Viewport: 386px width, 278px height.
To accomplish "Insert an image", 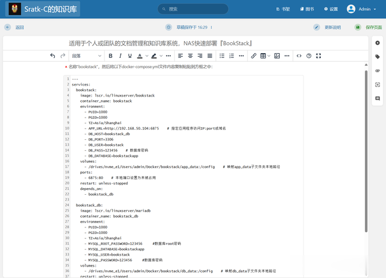I will pos(277,56).
